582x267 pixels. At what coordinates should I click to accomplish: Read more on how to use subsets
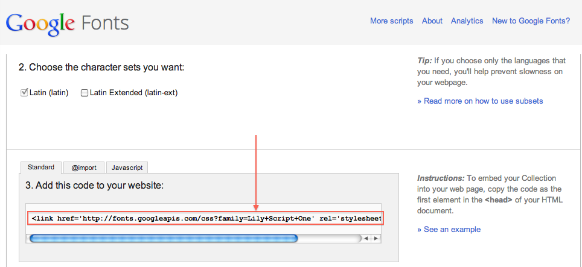[x=480, y=101]
